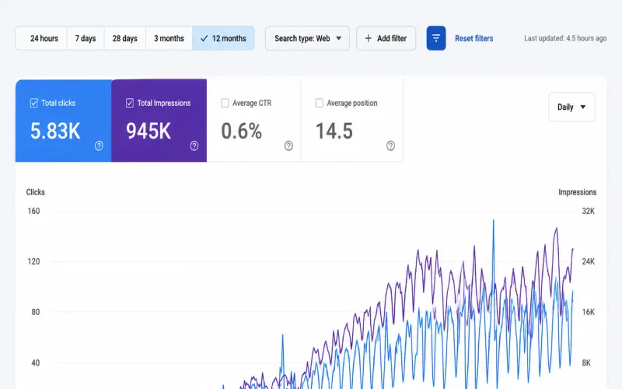This screenshot has height=389, width=622.
Task: Click checkmark icon beside 12 months
Action: coord(204,38)
